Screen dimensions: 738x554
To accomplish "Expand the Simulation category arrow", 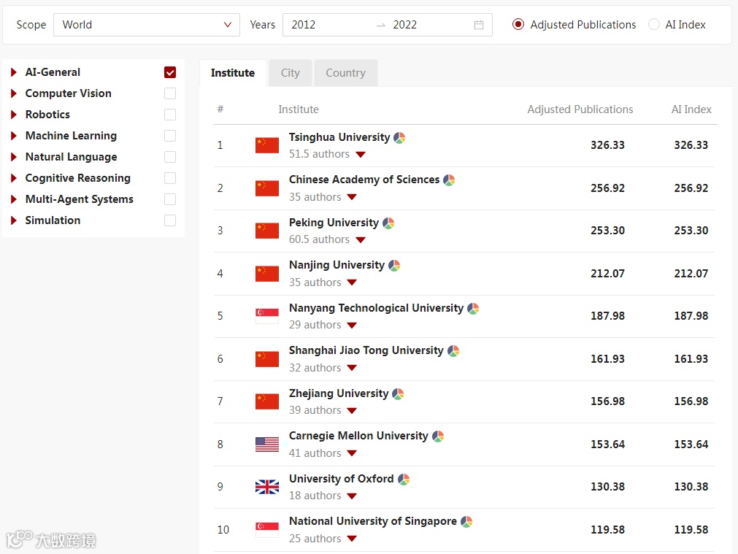I will [14, 220].
